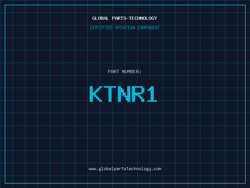250x188 pixels.
Task: Click the letter T in part number
Action: (x=110, y=94)
